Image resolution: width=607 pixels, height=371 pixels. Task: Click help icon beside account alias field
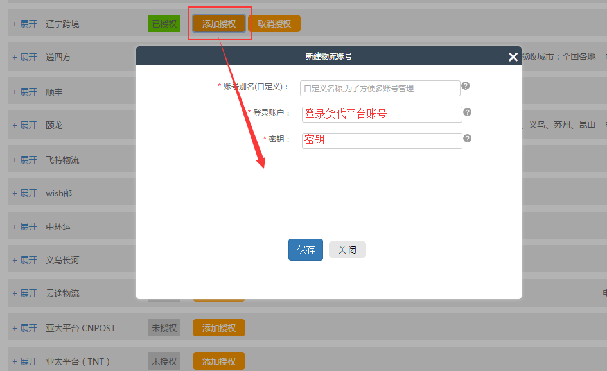click(465, 86)
